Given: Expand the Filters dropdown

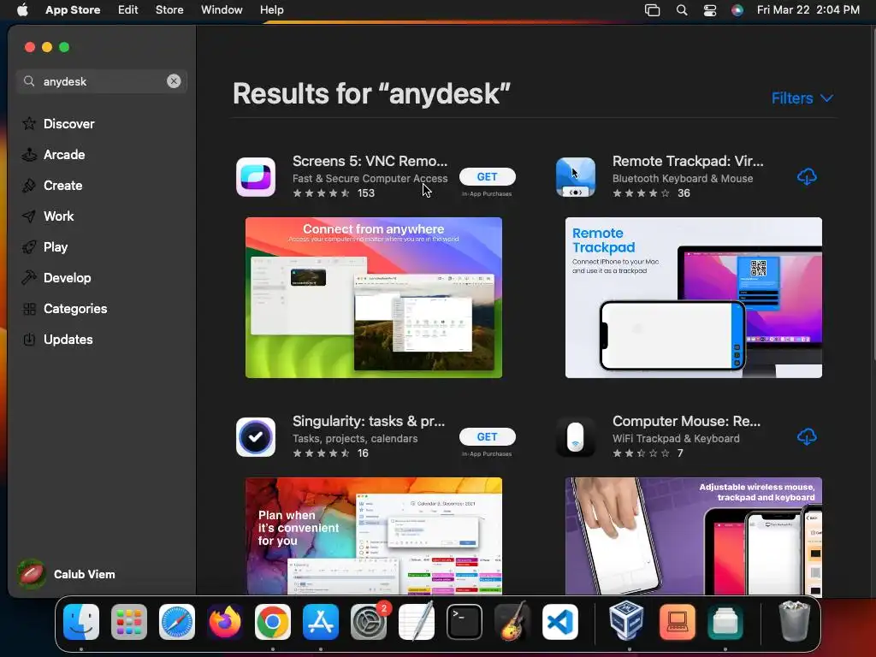Looking at the screenshot, I should click(x=802, y=98).
